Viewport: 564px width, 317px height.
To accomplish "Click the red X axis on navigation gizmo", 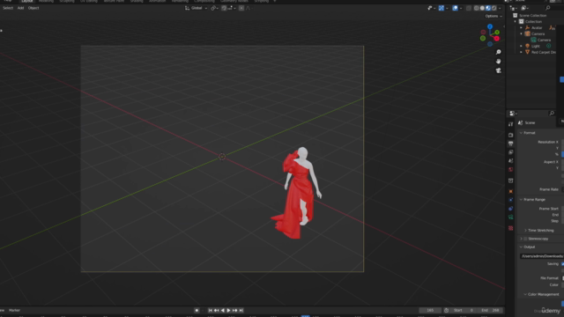I will tap(496, 39).
